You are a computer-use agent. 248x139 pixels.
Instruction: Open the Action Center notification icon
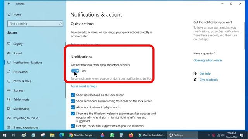(241, 135)
